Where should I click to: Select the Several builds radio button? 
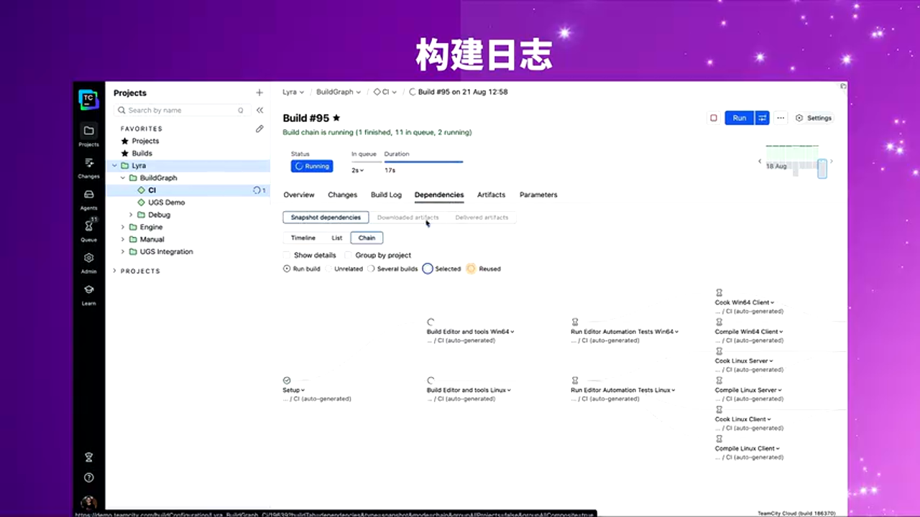point(371,269)
